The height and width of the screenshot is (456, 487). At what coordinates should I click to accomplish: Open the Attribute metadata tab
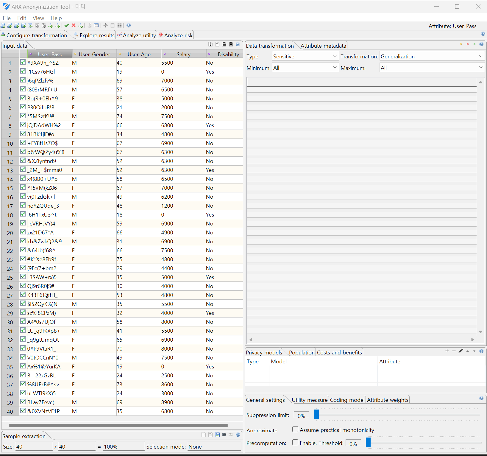pos(323,46)
